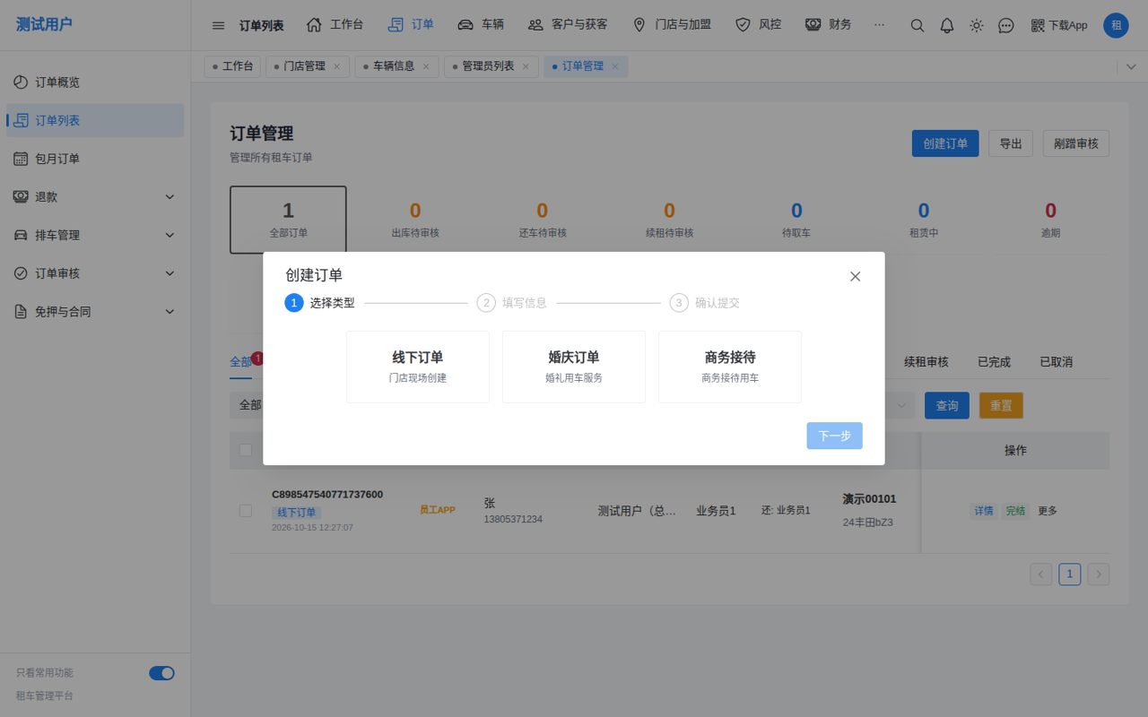The height and width of the screenshot is (717, 1148).
Task: Open the user avatar 租
Action: pyautogui.click(x=1116, y=25)
